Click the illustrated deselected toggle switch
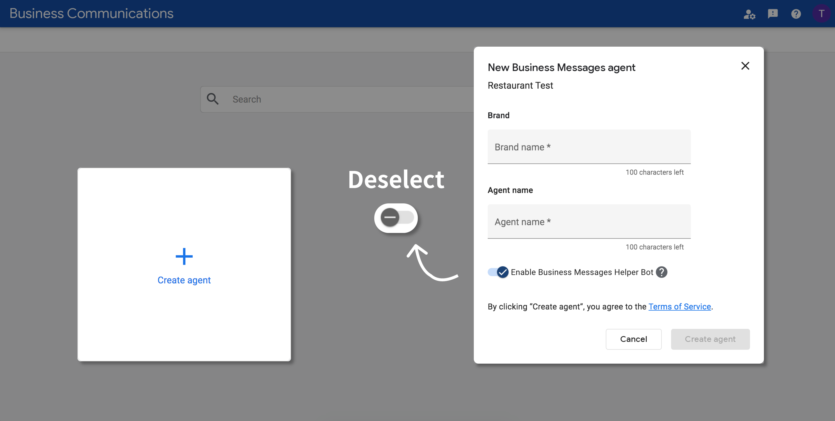Screen dimensions: 835x421 pos(396,218)
